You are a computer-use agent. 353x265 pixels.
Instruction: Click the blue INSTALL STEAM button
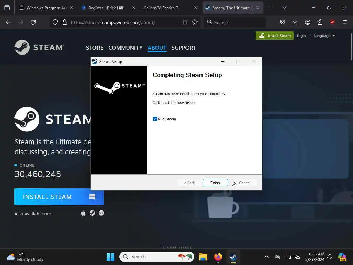click(x=59, y=197)
